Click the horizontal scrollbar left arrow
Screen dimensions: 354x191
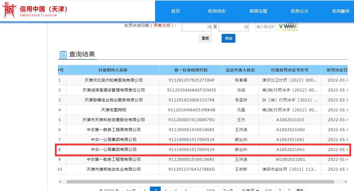coord(60,182)
